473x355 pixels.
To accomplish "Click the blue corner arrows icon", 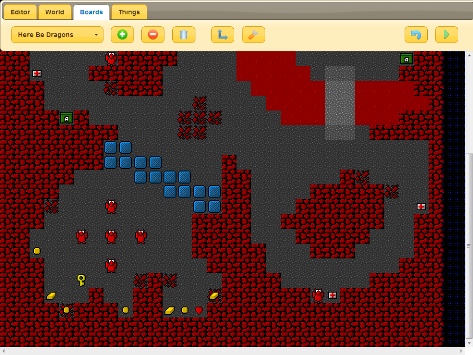I will pyautogui.click(x=223, y=35).
